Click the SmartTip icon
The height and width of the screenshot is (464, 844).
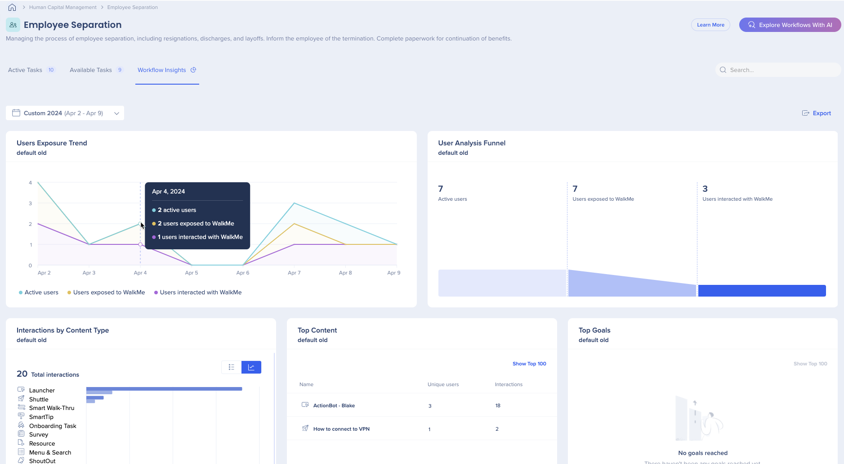tap(21, 416)
